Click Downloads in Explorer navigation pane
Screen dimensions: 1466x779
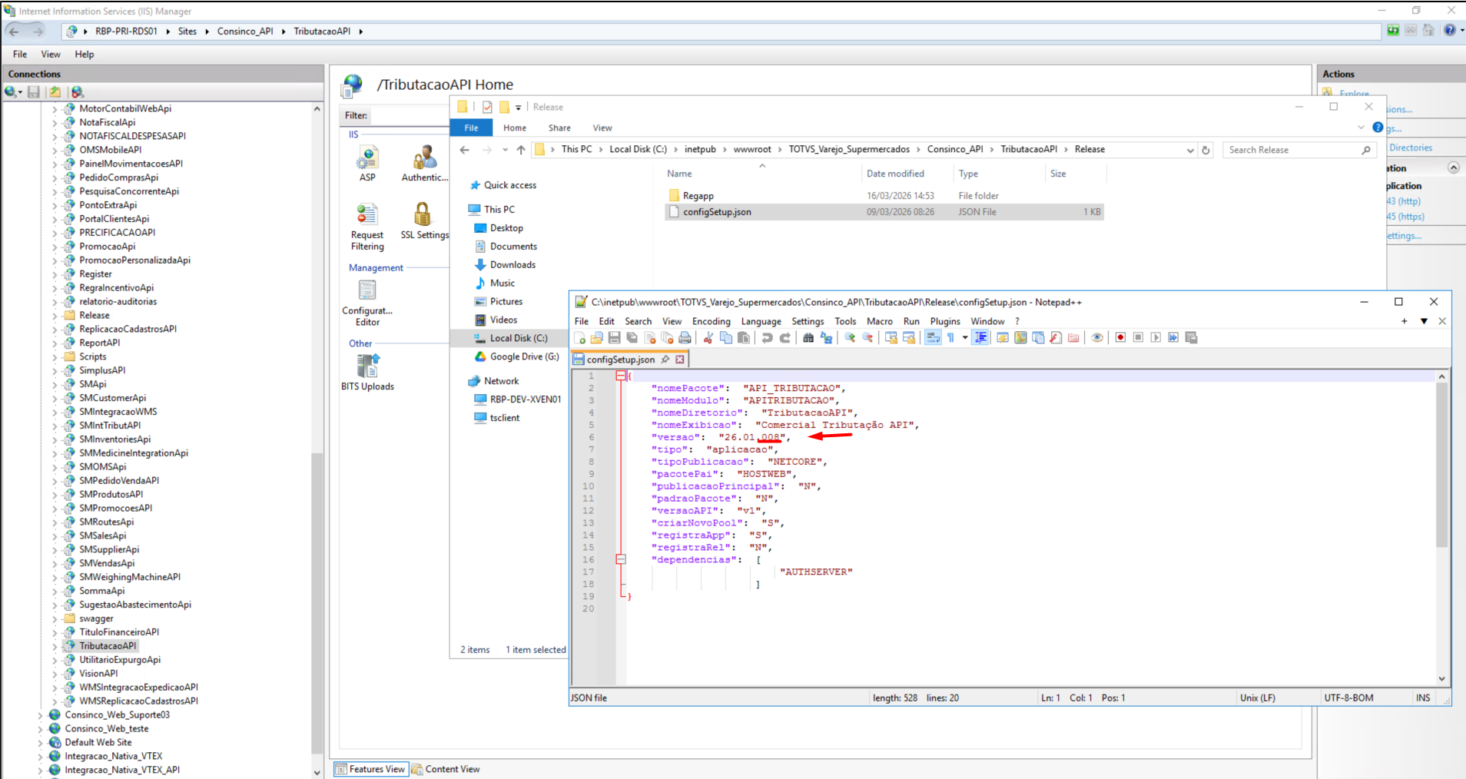(x=512, y=265)
